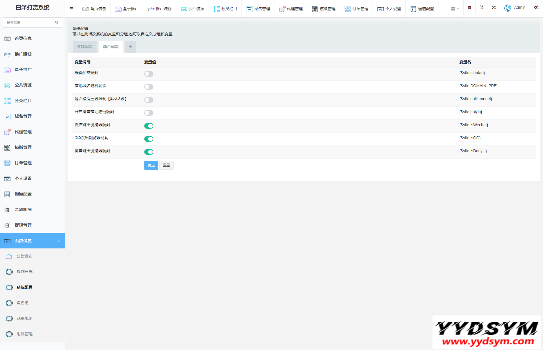This screenshot has width=543, height=350.
Task: Click the blue 确定 button
Action: click(151, 165)
